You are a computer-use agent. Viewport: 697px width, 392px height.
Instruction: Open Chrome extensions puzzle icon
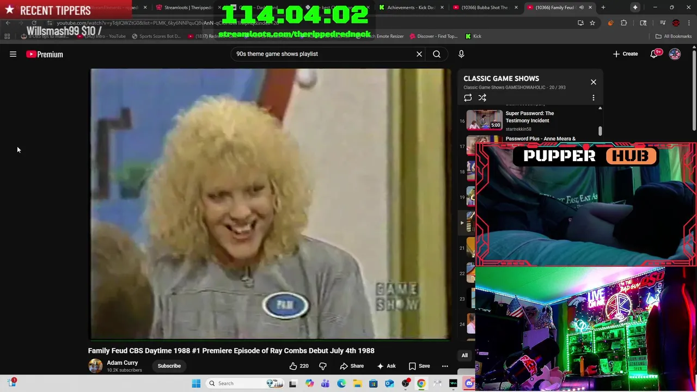click(624, 23)
